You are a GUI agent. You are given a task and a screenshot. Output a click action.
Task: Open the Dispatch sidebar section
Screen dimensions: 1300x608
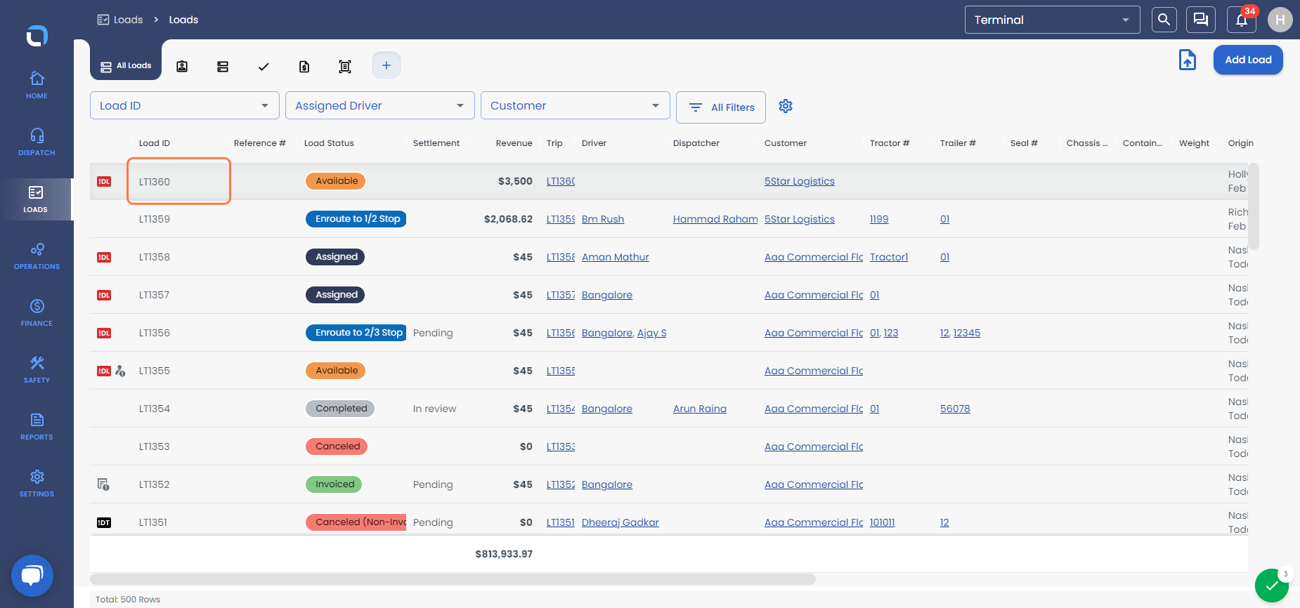point(37,141)
